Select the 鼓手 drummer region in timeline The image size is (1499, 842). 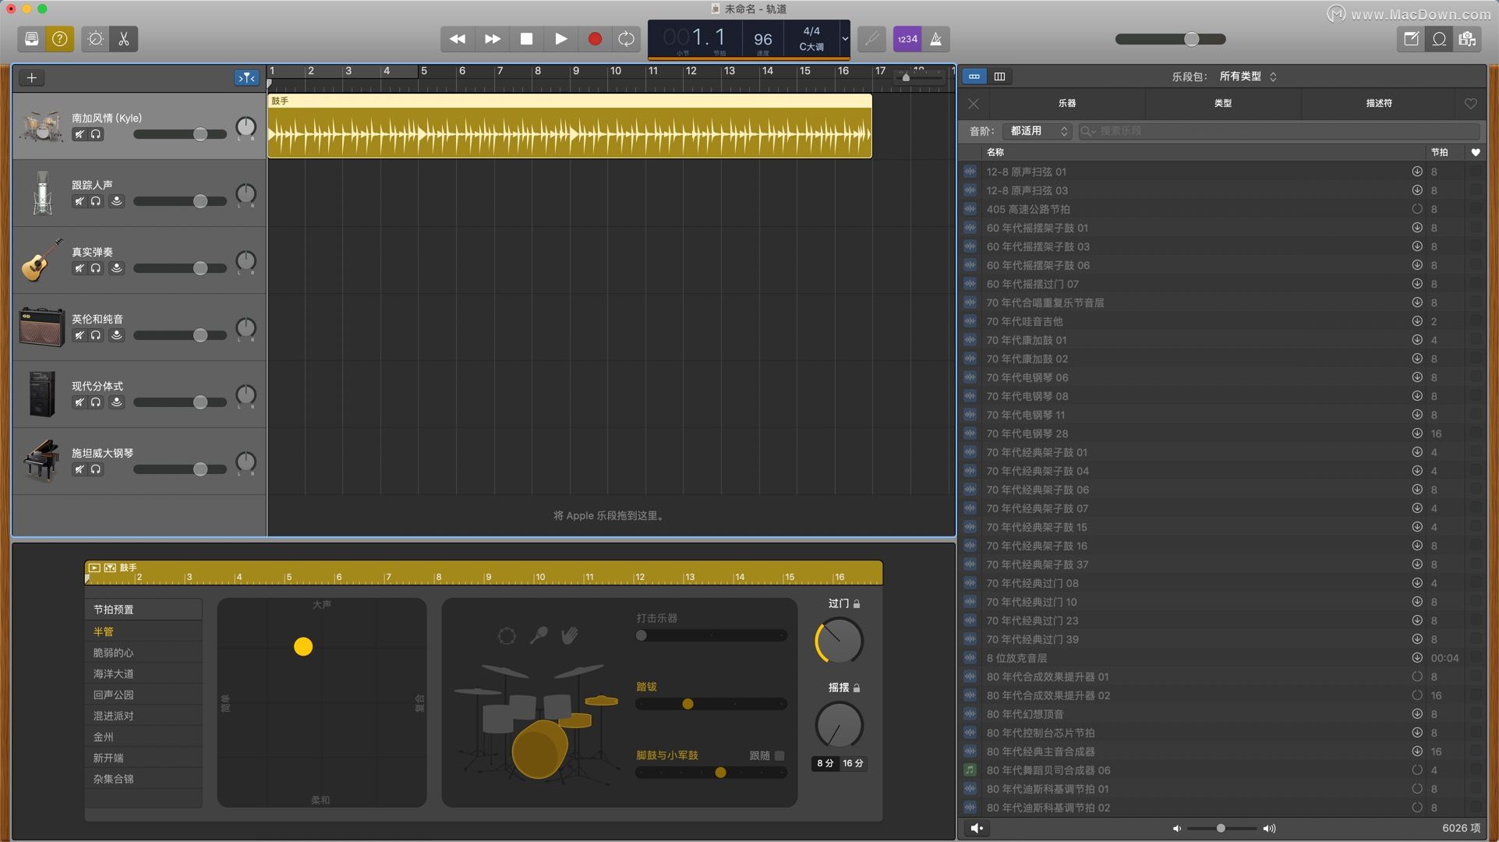click(570, 126)
